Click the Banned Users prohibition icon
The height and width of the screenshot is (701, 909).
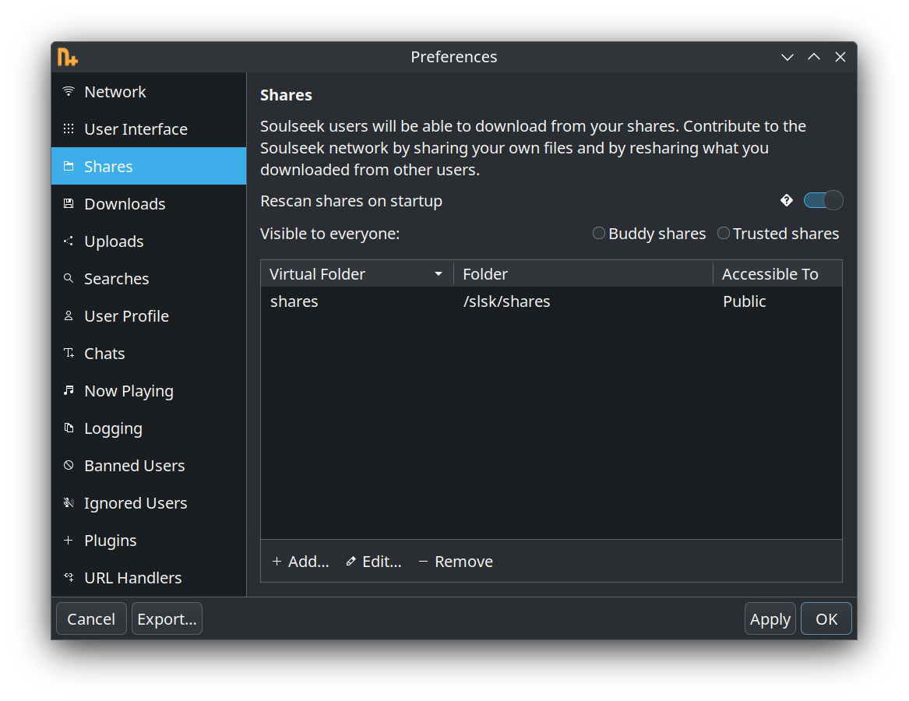coord(69,465)
